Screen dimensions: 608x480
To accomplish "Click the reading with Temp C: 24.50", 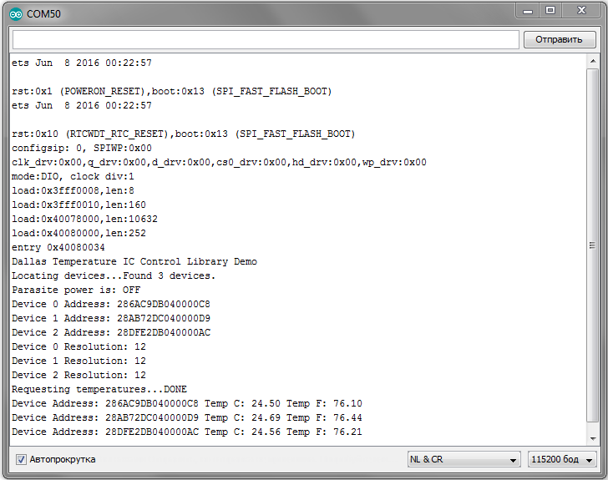I will point(187,404).
